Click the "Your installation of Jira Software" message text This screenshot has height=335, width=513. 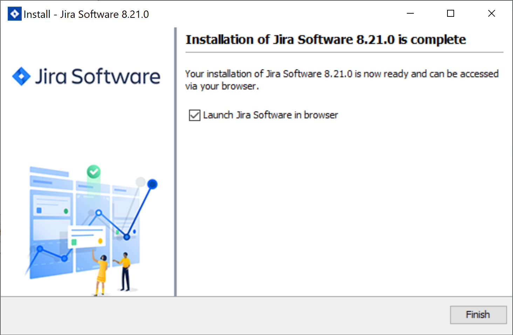[x=342, y=80]
